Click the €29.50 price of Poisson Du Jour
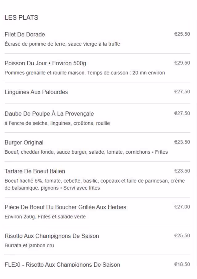This screenshot has width=197, height=279. coord(182,63)
